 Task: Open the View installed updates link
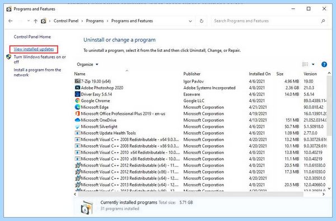[34, 49]
